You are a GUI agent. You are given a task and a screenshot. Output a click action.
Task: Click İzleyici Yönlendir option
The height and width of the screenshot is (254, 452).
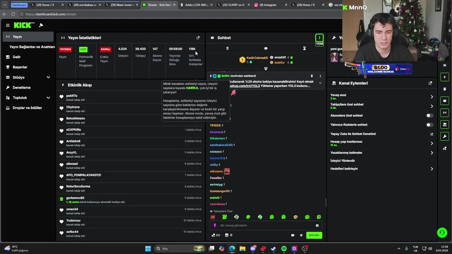pyautogui.click(x=343, y=161)
